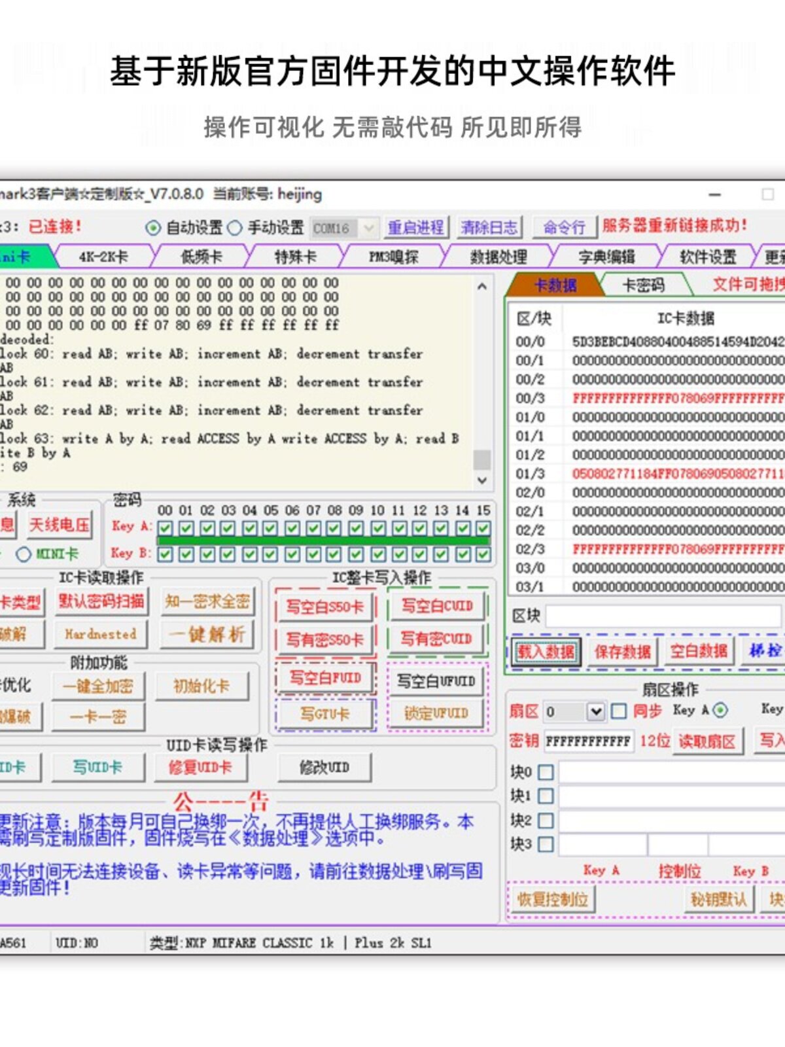This screenshot has width=785, height=1047.
Task: Switch to the 低频卡 tab
Action: point(201,257)
